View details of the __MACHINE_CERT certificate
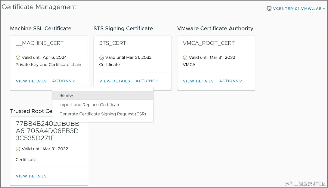 coord(31,81)
